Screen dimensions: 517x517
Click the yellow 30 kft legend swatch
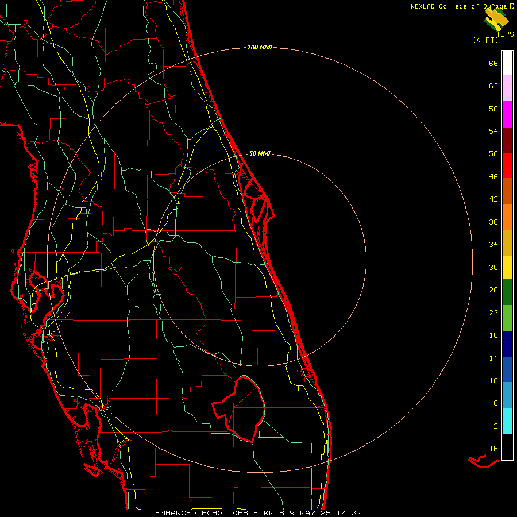point(507,268)
